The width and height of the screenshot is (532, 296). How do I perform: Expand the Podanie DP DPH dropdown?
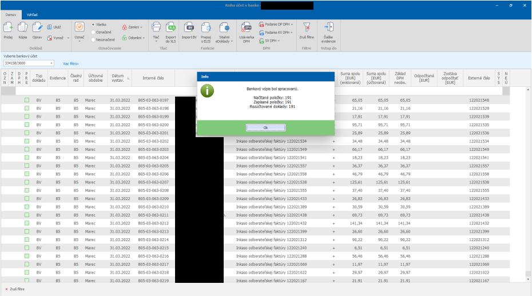(292, 25)
